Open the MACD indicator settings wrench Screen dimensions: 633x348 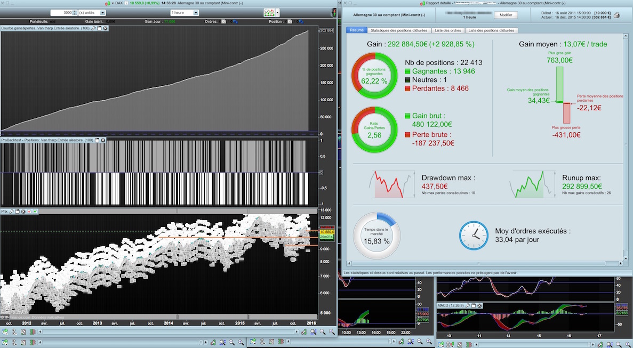click(x=467, y=305)
